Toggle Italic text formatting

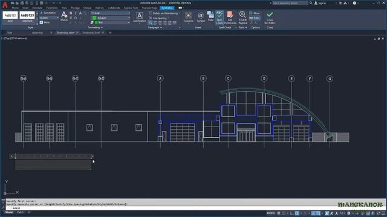(76, 13)
